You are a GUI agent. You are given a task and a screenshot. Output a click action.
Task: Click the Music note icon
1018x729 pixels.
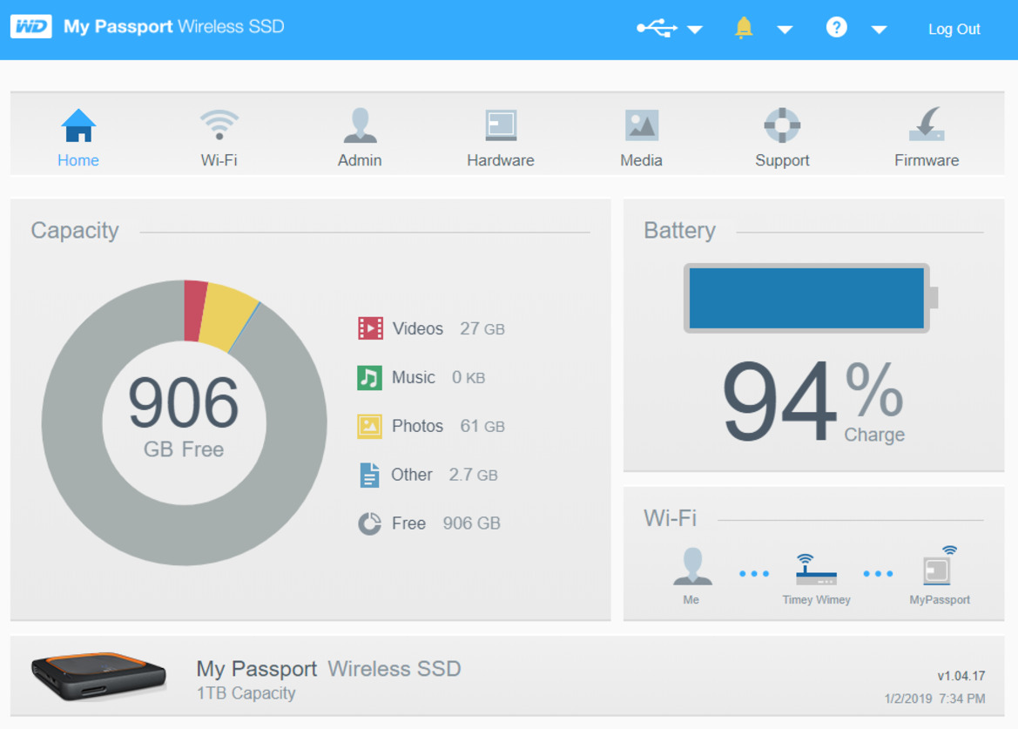[x=369, y=378]
